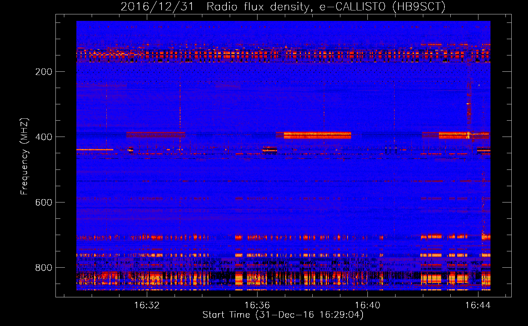Click the short orange line at 440 MHz near 16:30
The height and width of the screenshot is (326, 528).
[95, 150]
